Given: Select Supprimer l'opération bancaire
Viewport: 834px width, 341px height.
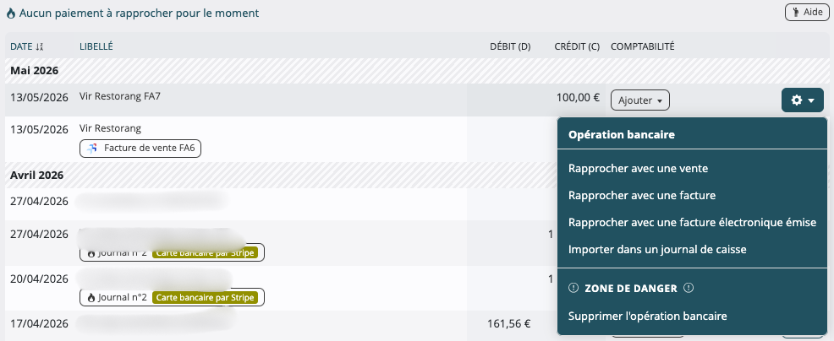Looking at the screenshot, I should (647, 316).
